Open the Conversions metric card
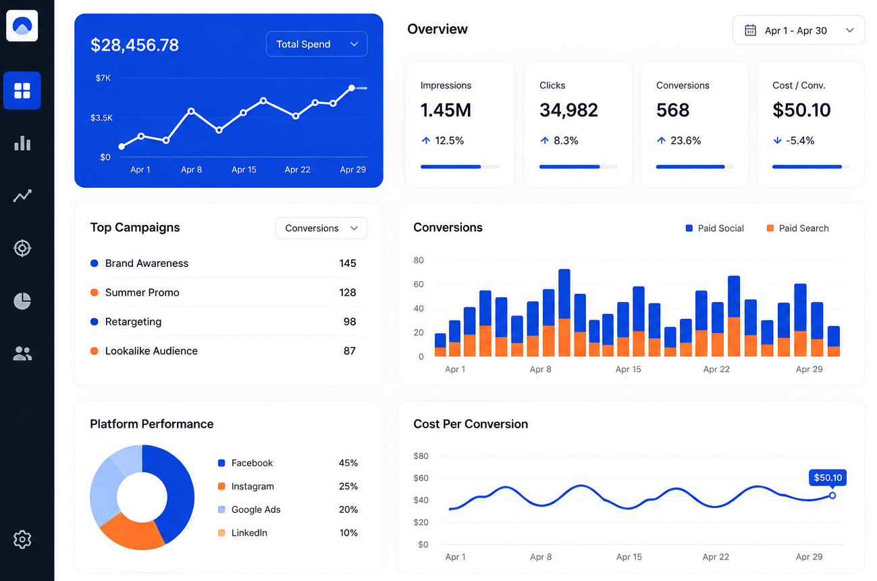Viewport: 877px width, 581px height. (695, 124)
